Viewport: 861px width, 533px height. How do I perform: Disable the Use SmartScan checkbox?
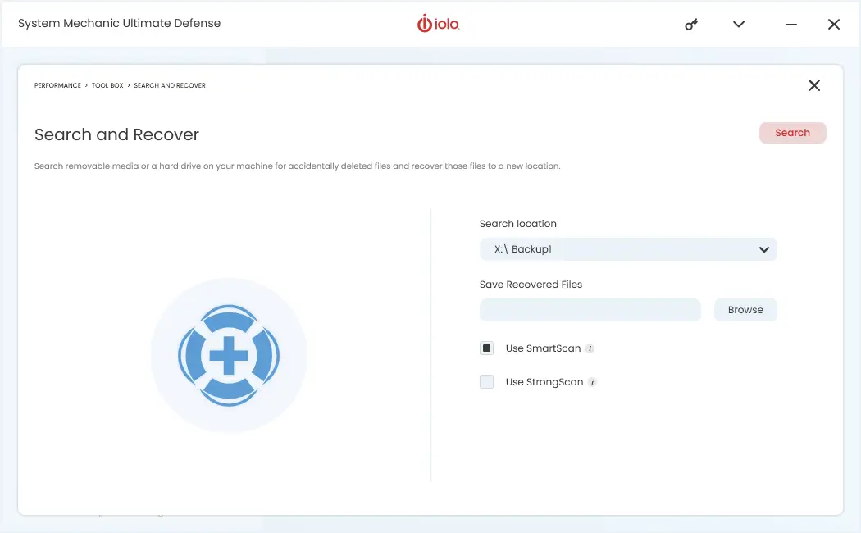coord(486,348)
